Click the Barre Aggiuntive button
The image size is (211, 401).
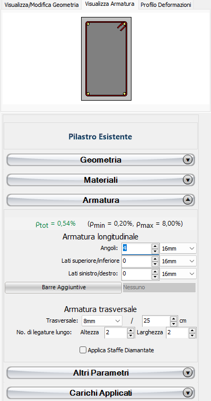[63, 288]
